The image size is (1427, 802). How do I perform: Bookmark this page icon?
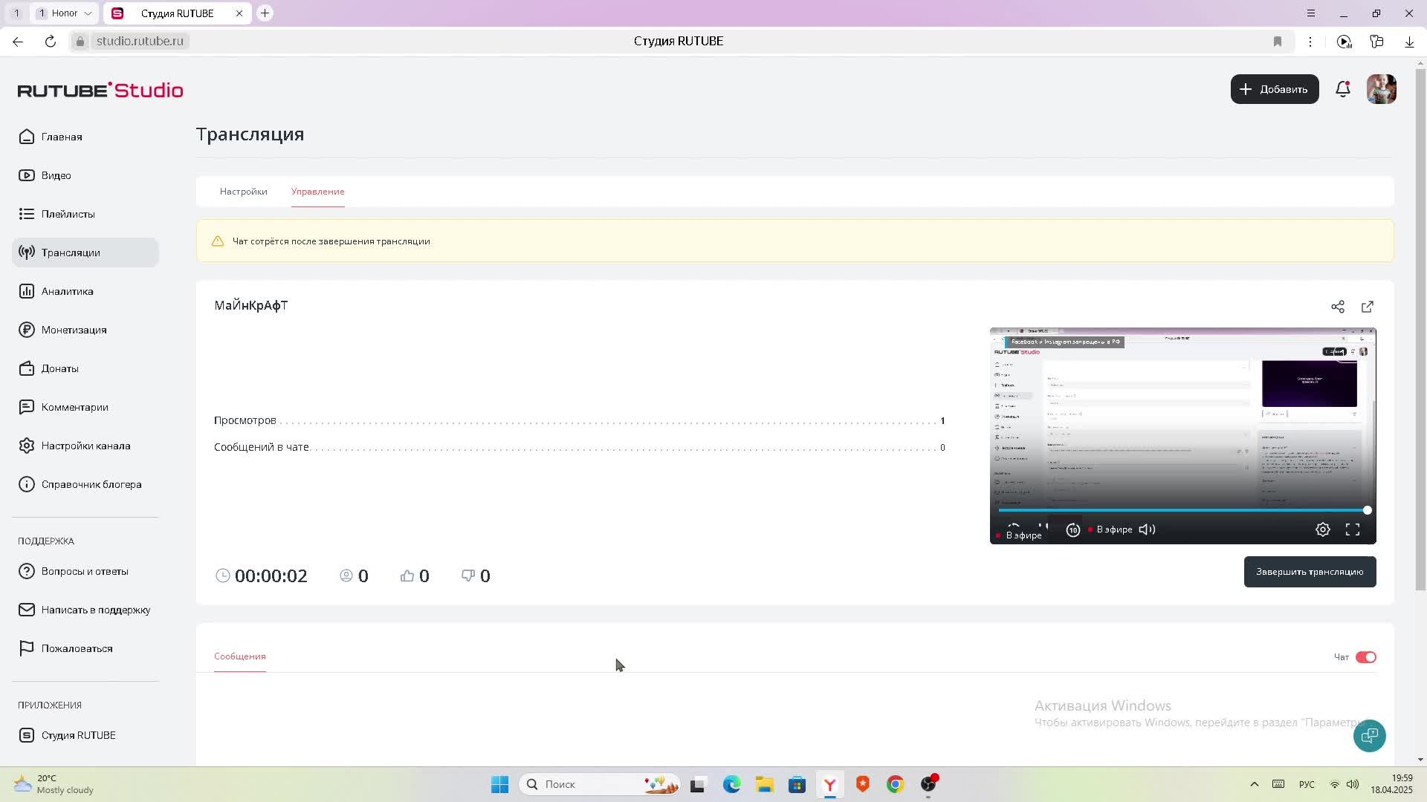tap(1278, 42)
